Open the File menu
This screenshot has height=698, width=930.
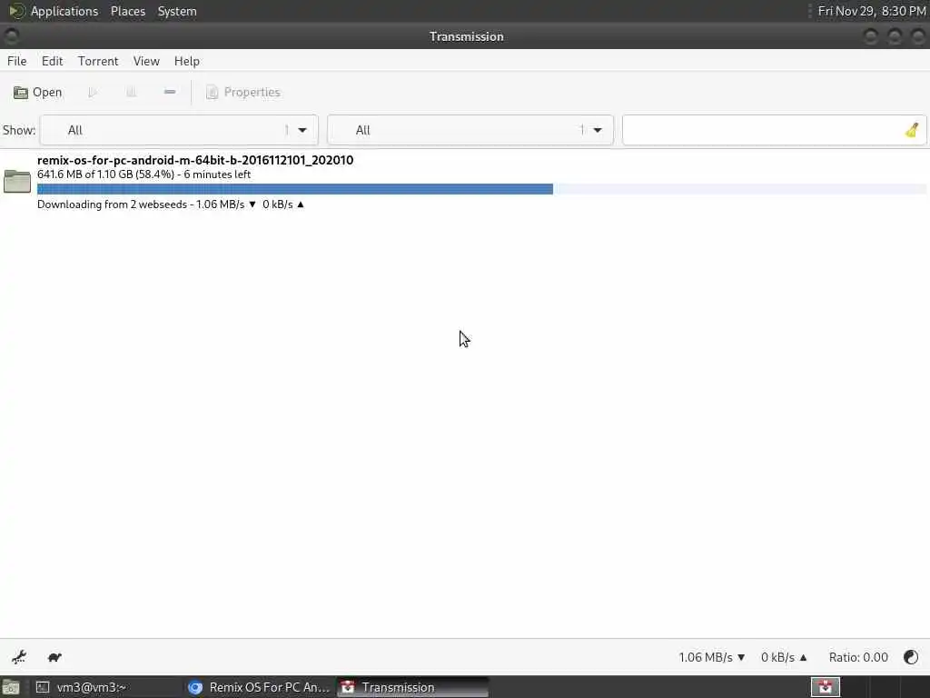coord(16,61)
